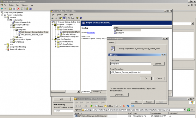Viewport: 196px width, 118px height.
Task: Click the Browse... button
Action: coord(159,64)
